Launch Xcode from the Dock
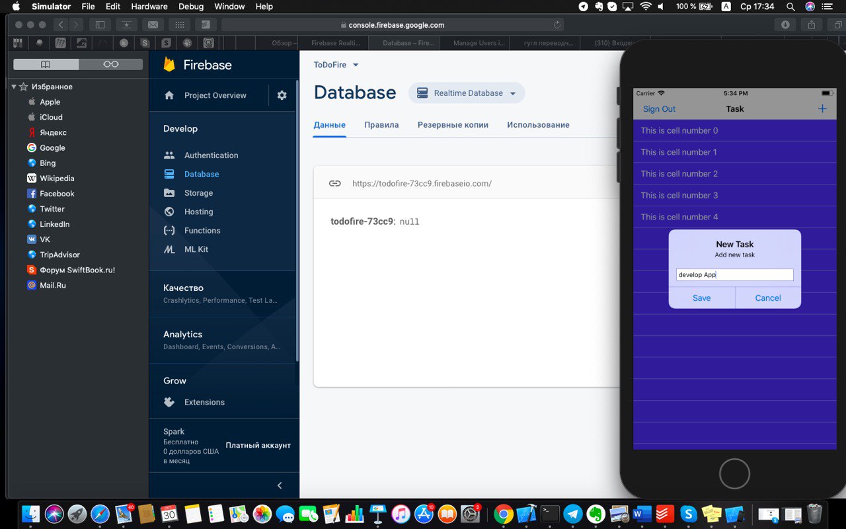This screenshot has height=529, width=846. click(527, 514)
